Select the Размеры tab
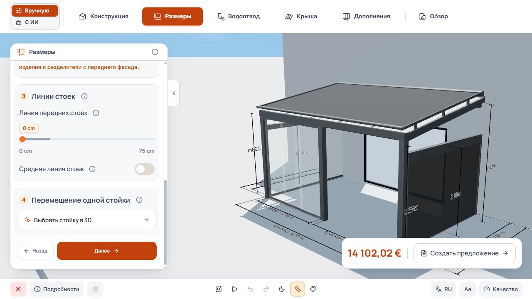The image size is (532, 299). tap(172, 17)
